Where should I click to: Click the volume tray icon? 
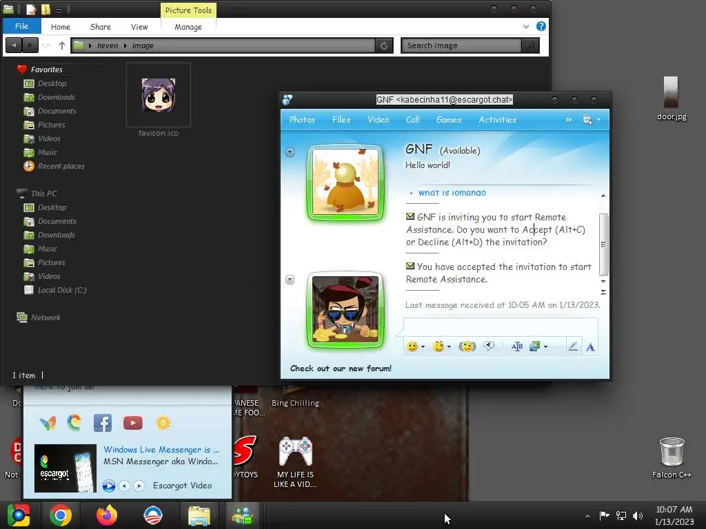(x=638, y=515)
